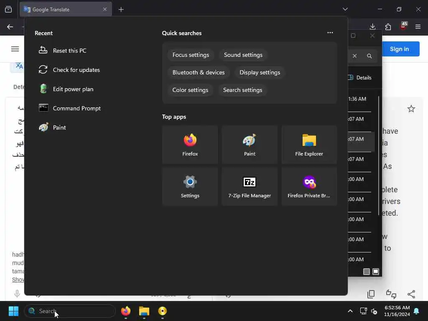The width and height of the screenshot is (428, 321).
Task: Share the translation in Google Translate
Action: click(411, 294)
